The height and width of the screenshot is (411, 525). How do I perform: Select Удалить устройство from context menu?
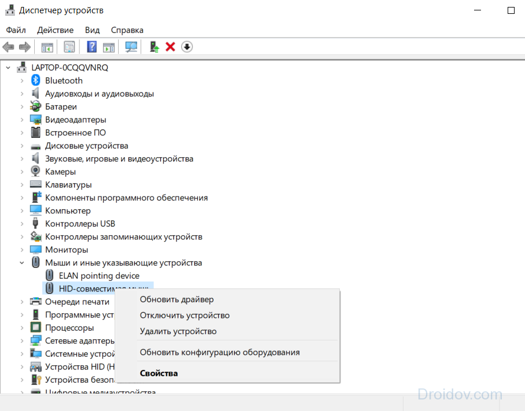178,331
